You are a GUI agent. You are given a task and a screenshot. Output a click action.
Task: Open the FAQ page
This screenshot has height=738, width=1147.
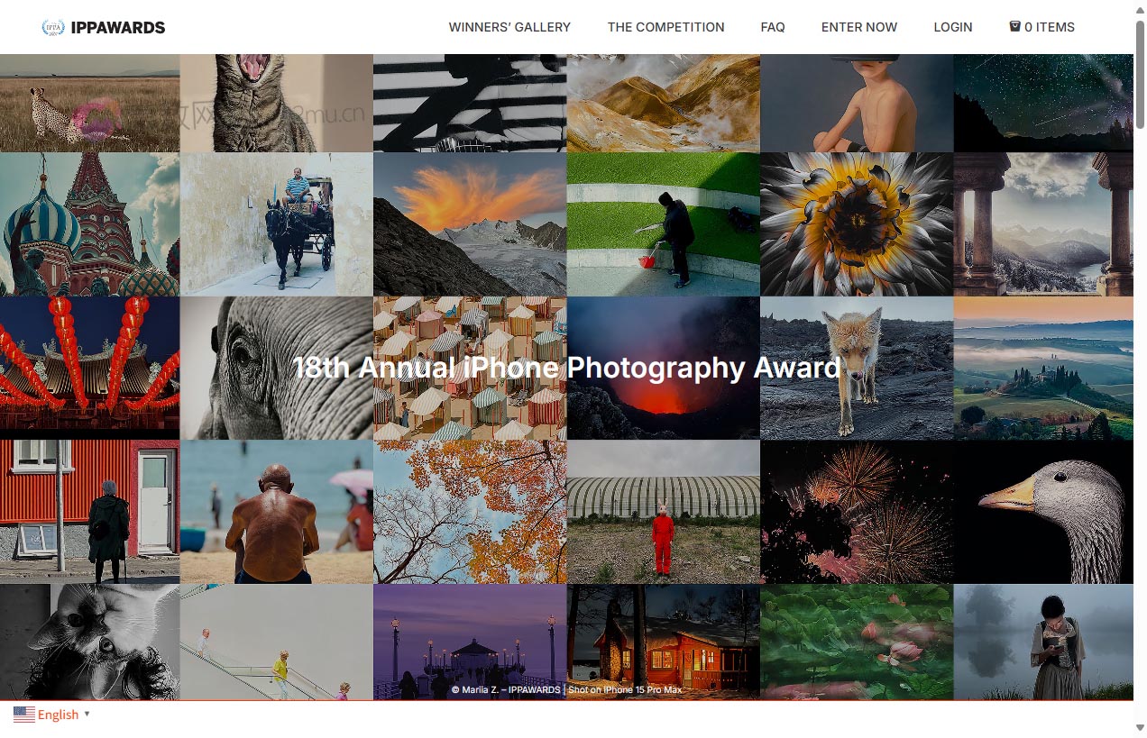tap(773, 27)
